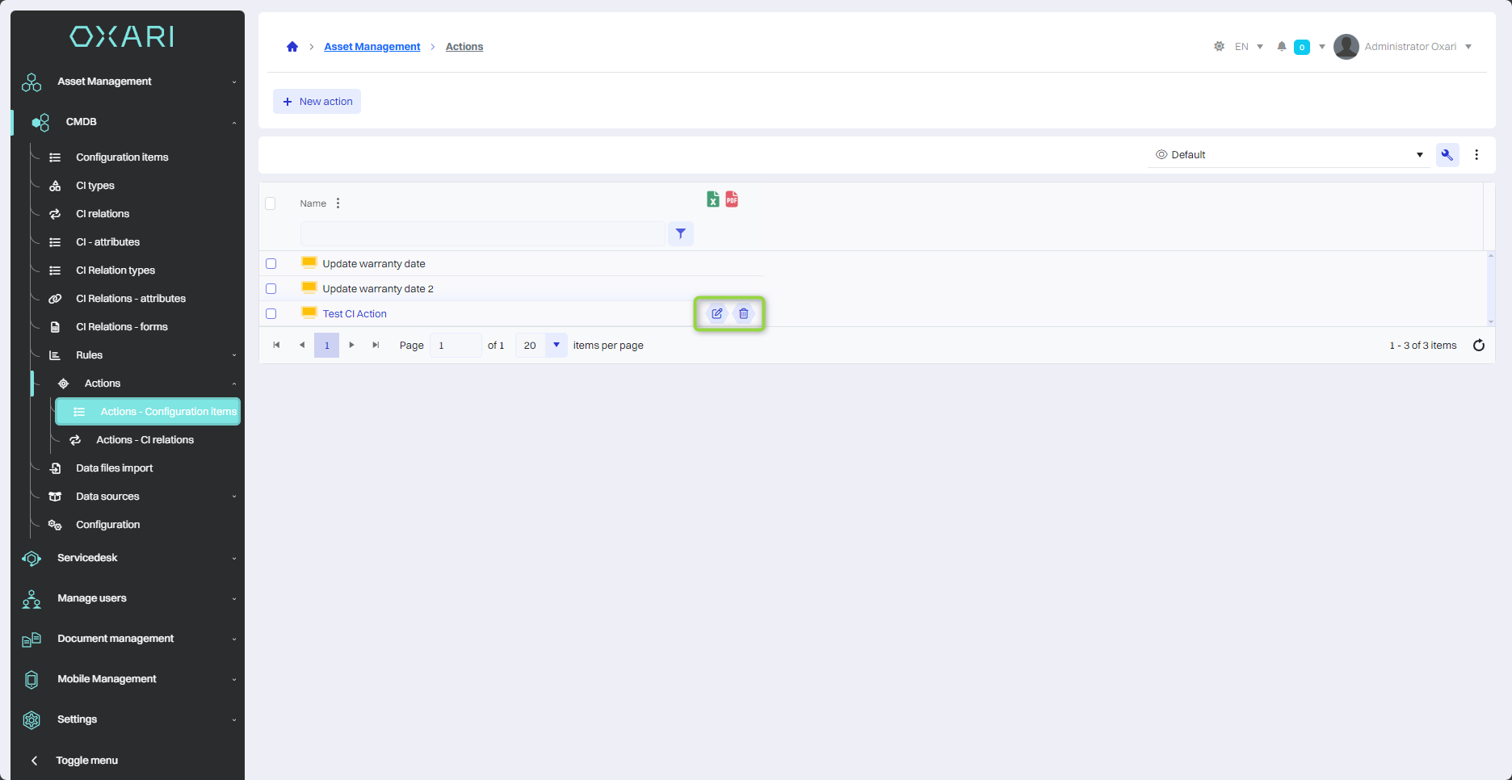
Task: Open the items per page dropdown
Action: pyautogui.click(x=556, y=346)
